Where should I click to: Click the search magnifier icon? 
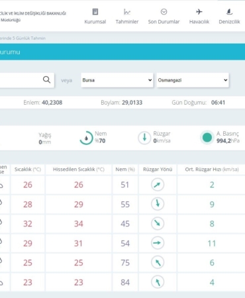click(46, 79)
